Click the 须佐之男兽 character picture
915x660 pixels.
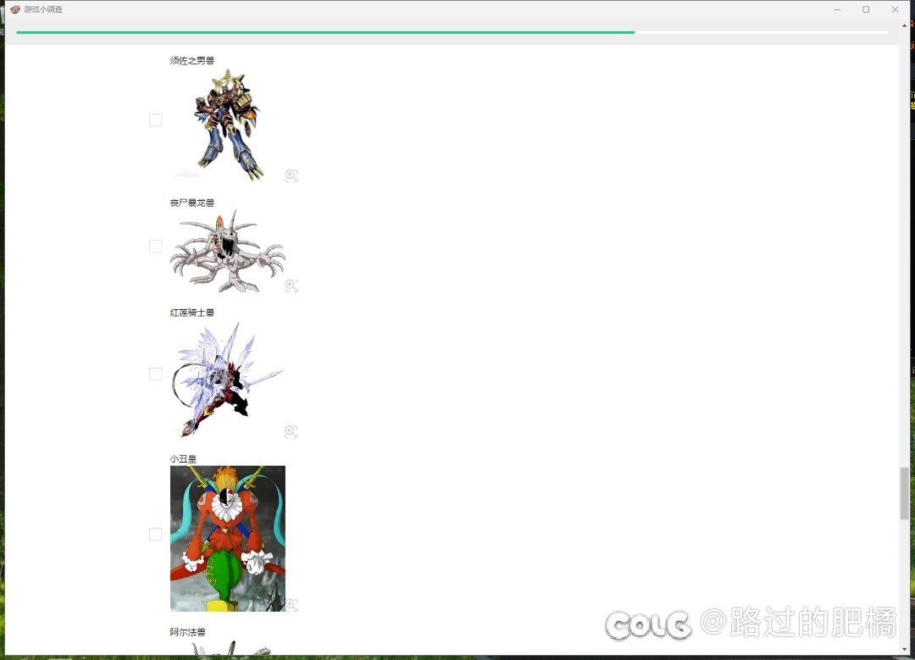(228, 124)
